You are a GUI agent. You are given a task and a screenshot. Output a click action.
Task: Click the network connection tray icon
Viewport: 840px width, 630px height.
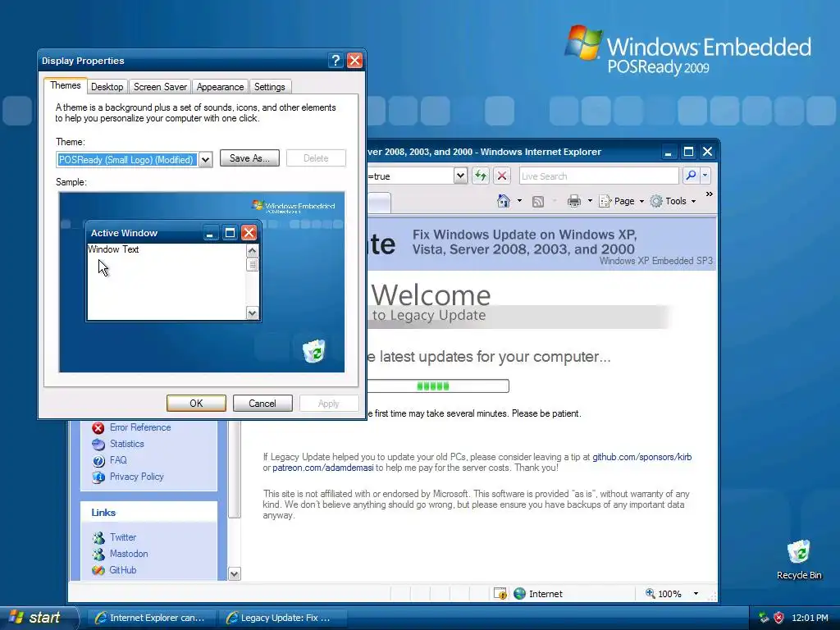click(764, 618)
